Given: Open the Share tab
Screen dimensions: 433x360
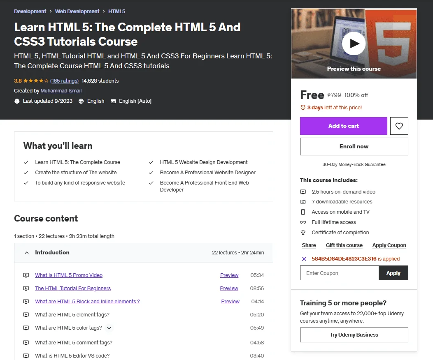Looking at the screenshot, I should (x=309, y=245).
